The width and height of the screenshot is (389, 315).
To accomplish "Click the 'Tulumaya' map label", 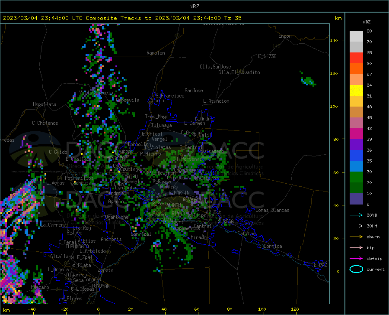I will [162, 125].
